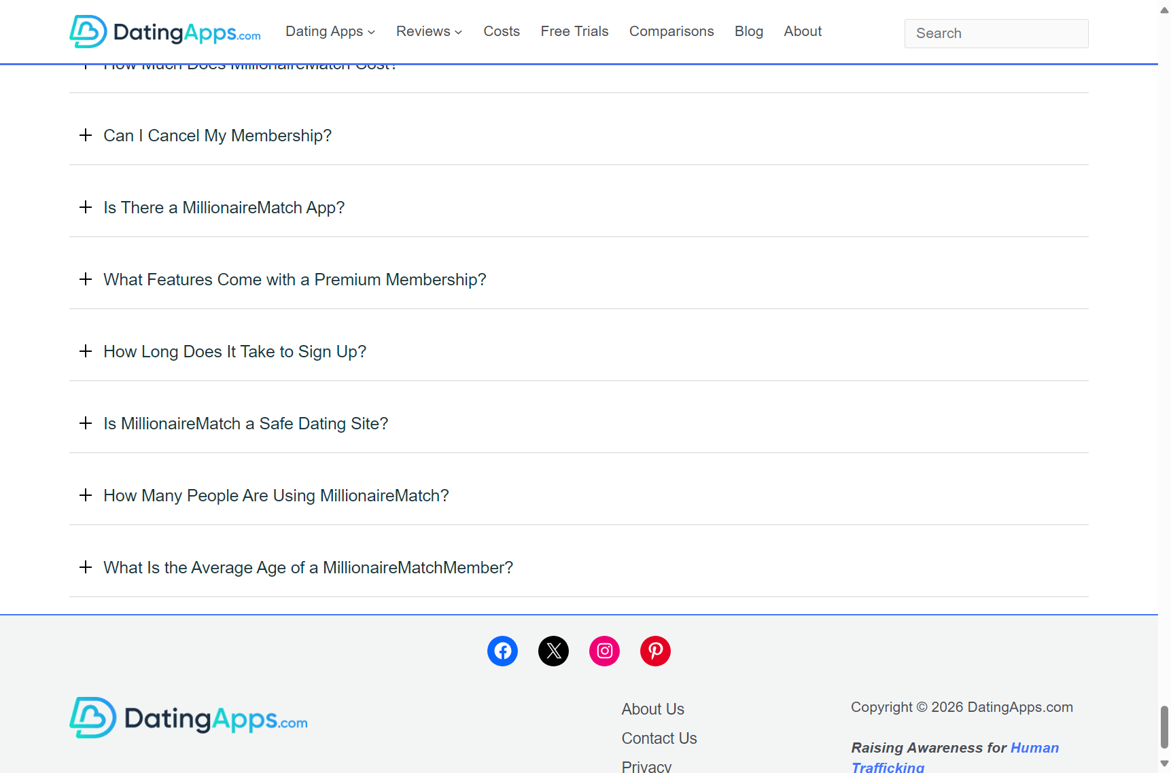The width and height of the screenshot is (1171, 773).
Task: Click plus icon beside How Many People Are Using
Action: click(x=86, y=495)
